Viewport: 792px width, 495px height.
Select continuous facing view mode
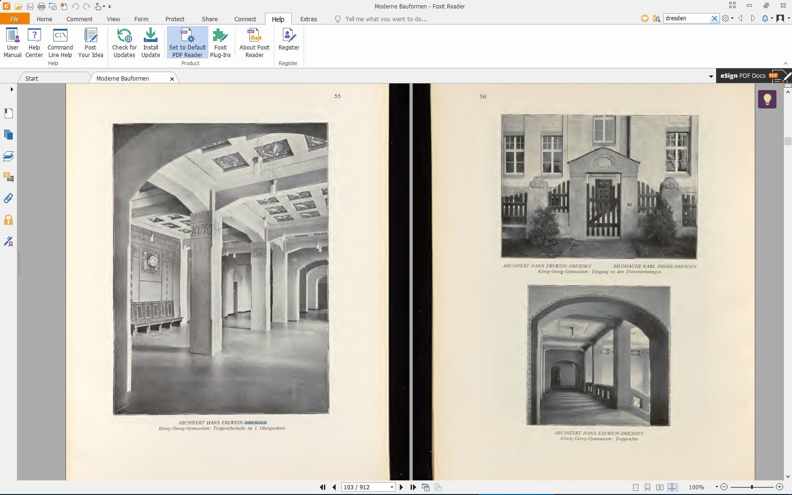(x=672, y=487)
